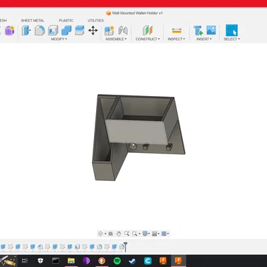Viewport: 267px width, 267px height.
Task: Select the Press Pull tool
Action: [x=26, y=30]
